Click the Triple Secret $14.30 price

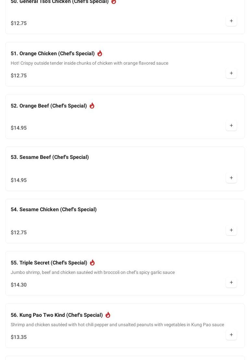click(x=19, y=285)
